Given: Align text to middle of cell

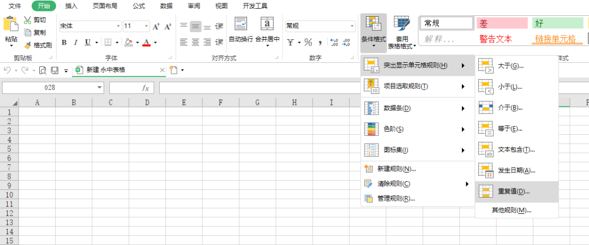Looking at the screenshot, I should (195, 26).
